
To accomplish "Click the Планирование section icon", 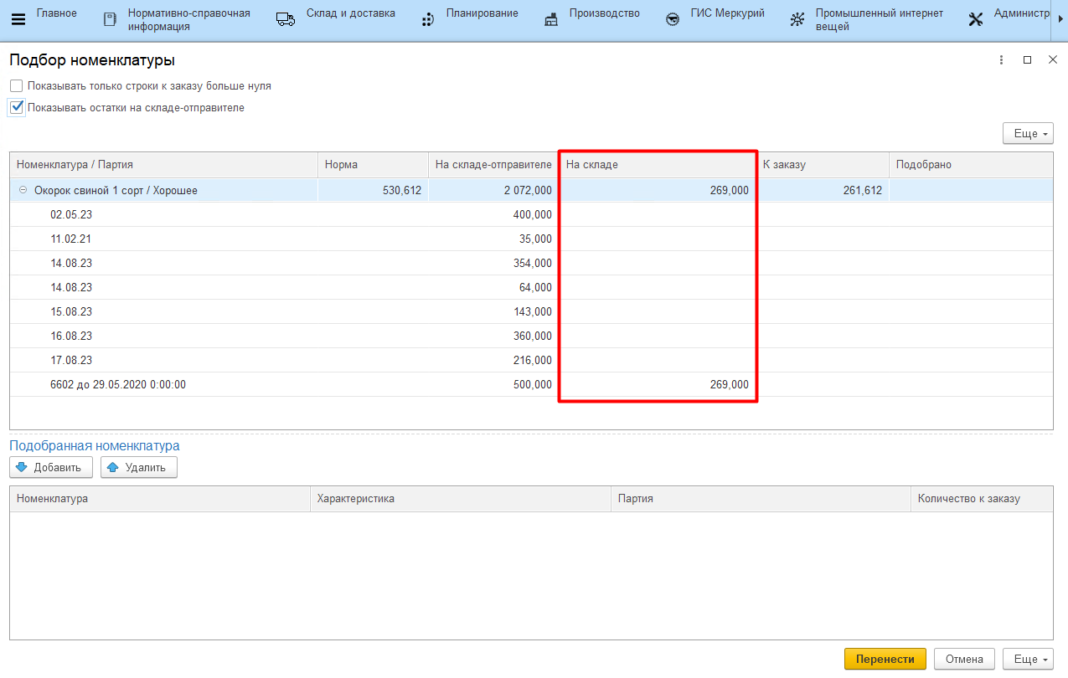I will pos(428,20).
